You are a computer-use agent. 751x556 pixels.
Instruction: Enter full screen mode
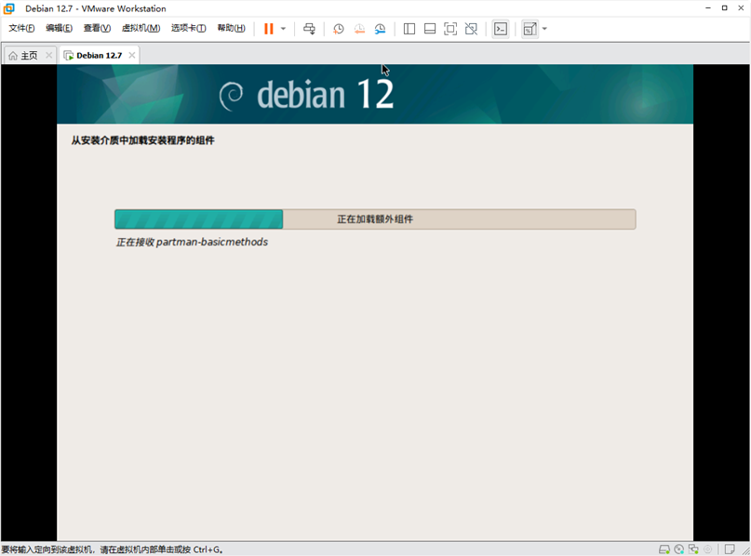(x=450, y=29)
